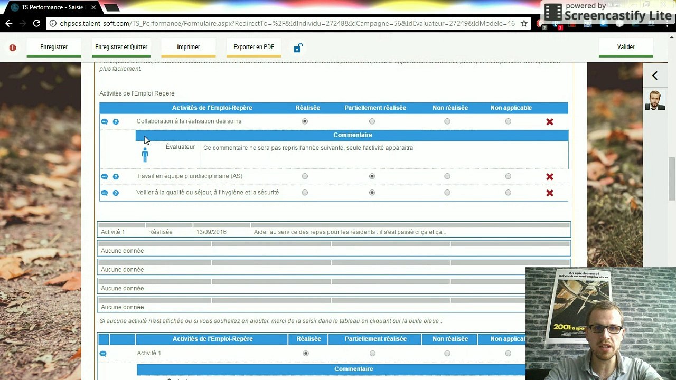676x380 pixels.
Task: Open help icon for Travail en équipe pluridisciplinaire
Action: click(116, 176)
